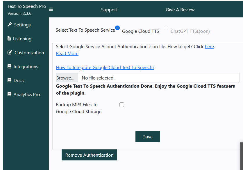Select the Google Cloud TTS radio button
Screen dimensions: 243x170
(x=117, y=28)
